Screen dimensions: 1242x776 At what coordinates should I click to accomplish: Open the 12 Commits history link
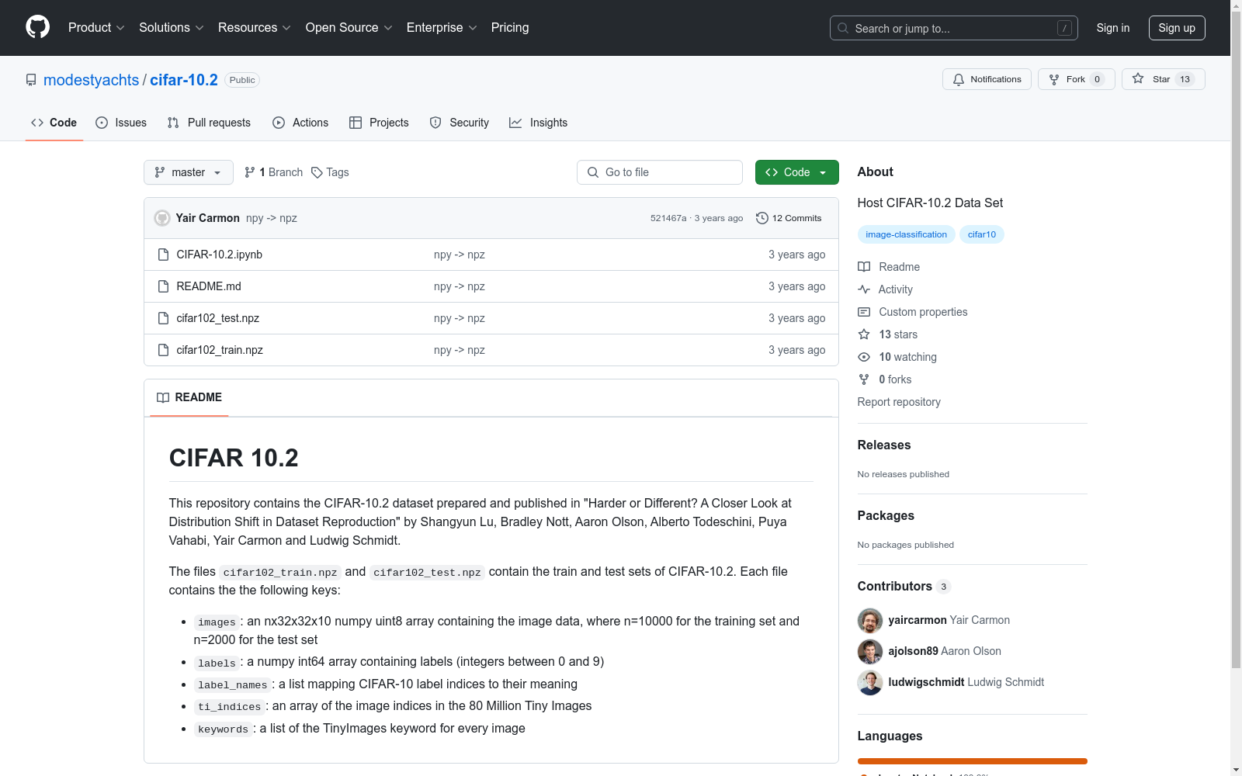click(789, 218)
